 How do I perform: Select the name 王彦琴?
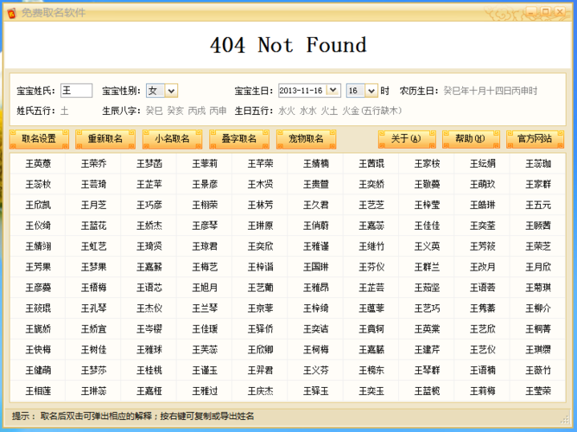point(205,226)
